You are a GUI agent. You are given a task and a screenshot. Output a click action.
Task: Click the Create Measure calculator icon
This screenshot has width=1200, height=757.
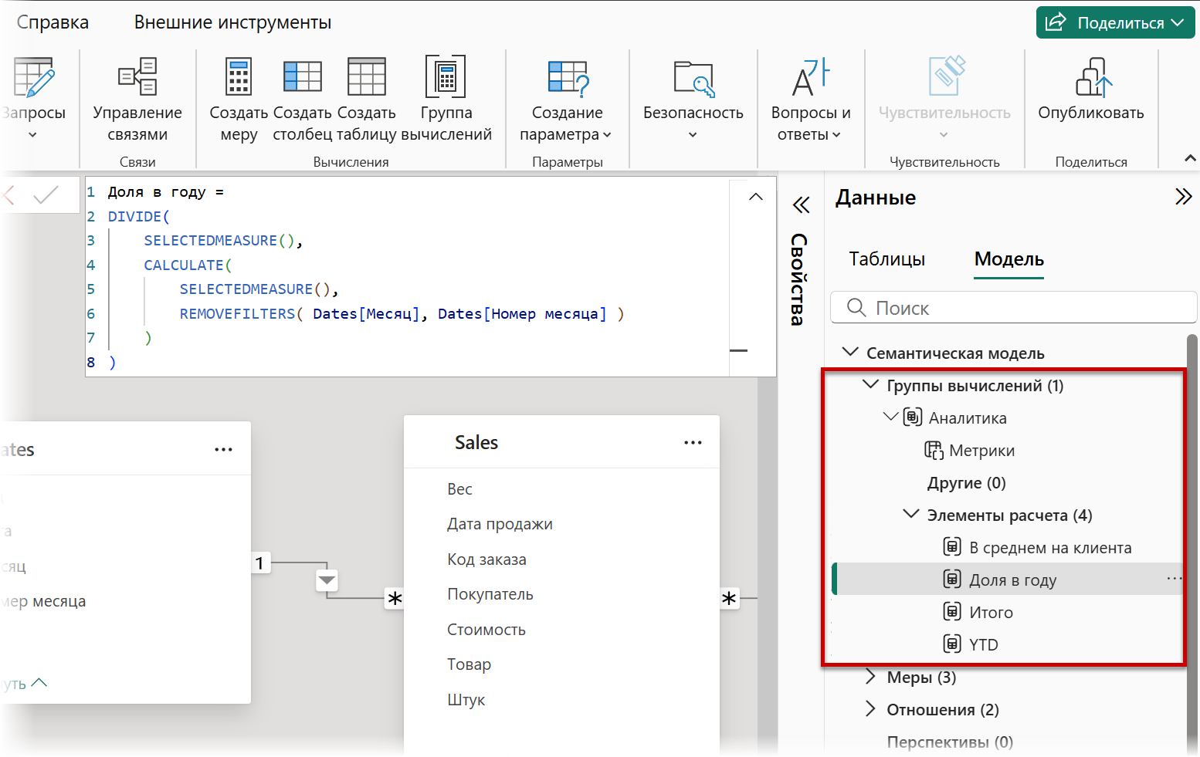coord(238,78)
